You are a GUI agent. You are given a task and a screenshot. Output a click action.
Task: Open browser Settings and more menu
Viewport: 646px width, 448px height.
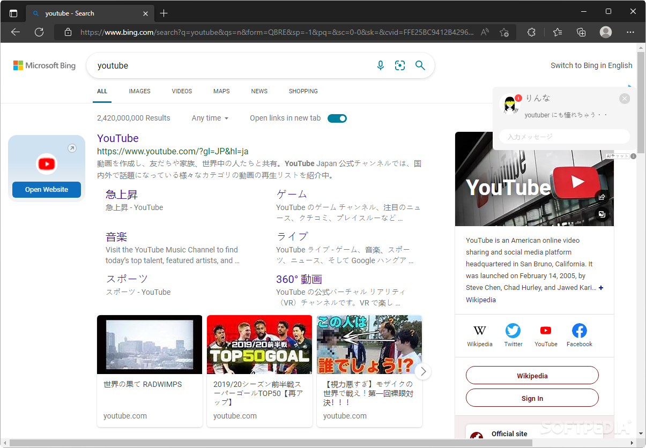point(630,32)
